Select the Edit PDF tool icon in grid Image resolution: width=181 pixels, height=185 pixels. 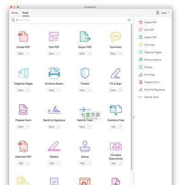pos(54,37)
